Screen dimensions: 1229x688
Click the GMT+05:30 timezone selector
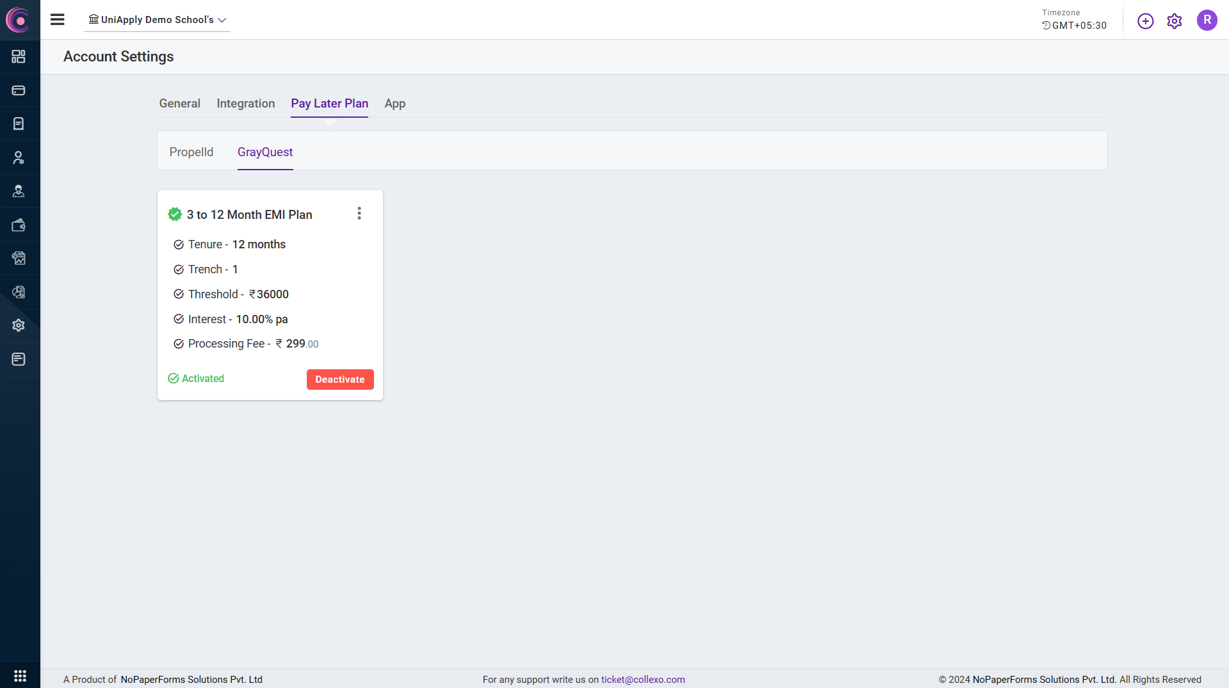(1074, 26)
